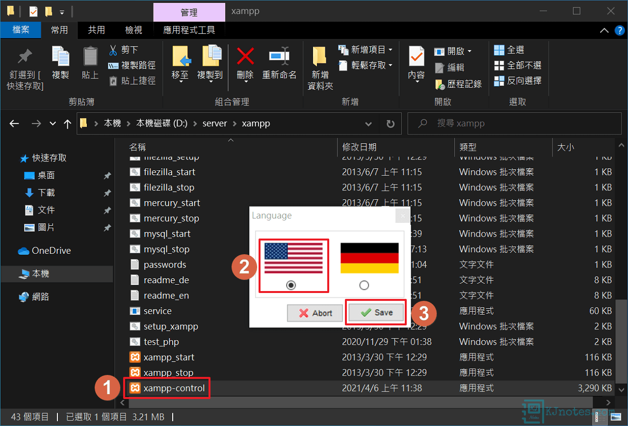Click Invert selection in the ribbon
The width and height of the screenshot is (628, 426).
[518, 80]
